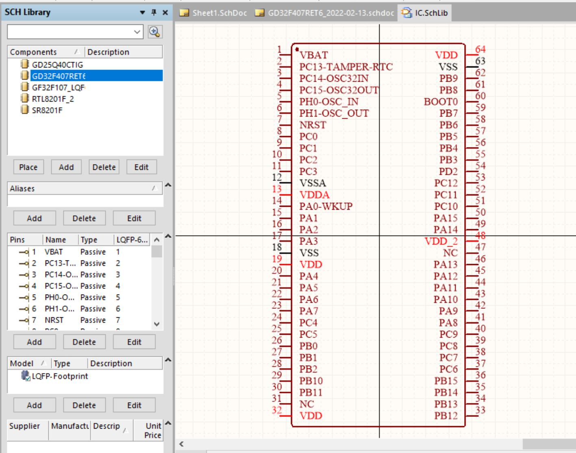This screenshot has width=576, height=453.
Task: Click Edit button under Aliases
Action: [x=134, y=218]
